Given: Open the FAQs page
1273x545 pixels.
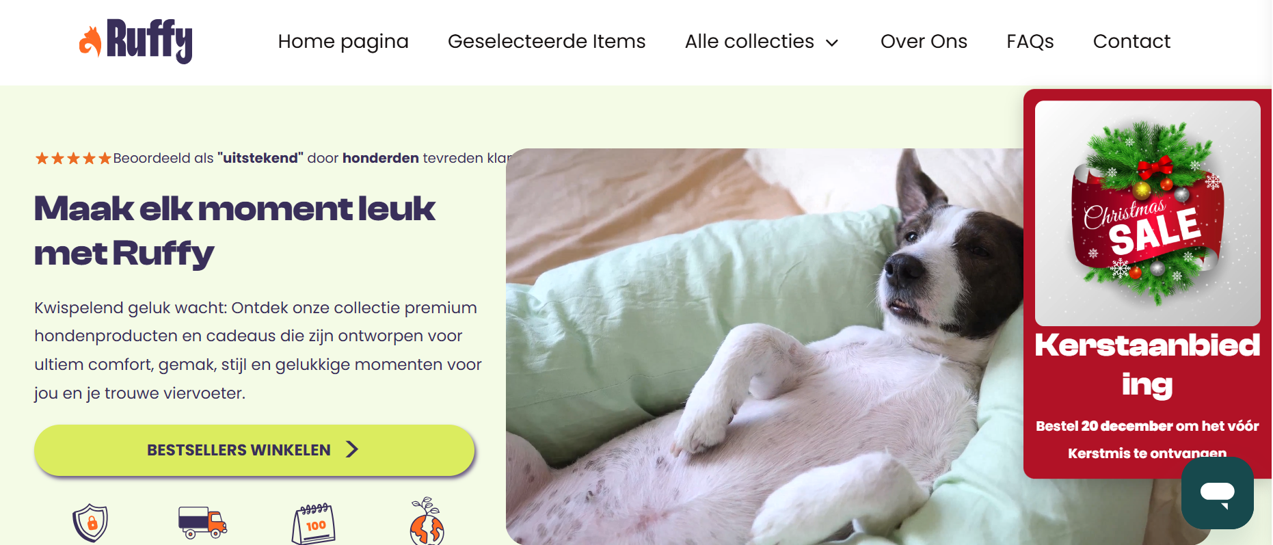Looking at the screenshot, I should 1030,42.
